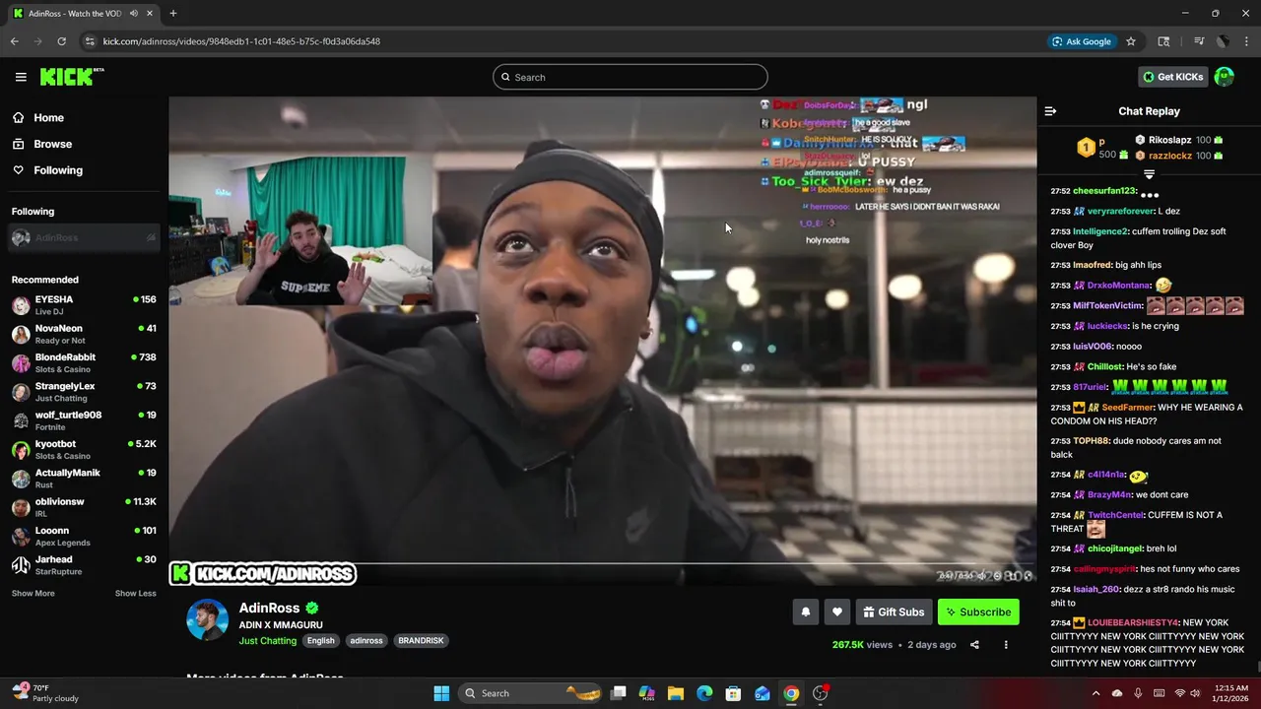
Task: Open AdinRoss channel avatar under the video
Action: tap(207, 619)
